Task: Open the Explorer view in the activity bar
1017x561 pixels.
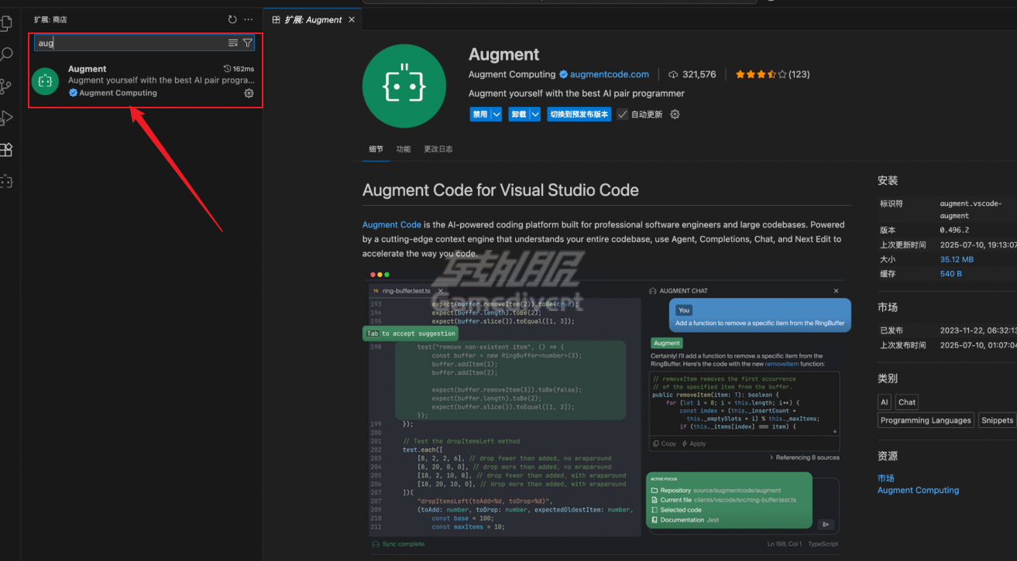Action: [x=8, y=23]
